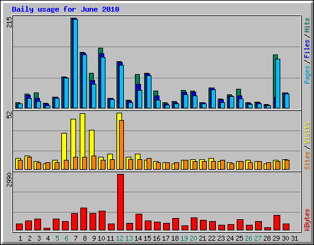
Task: Select day 4 on the axis
Action: [48, 238]
